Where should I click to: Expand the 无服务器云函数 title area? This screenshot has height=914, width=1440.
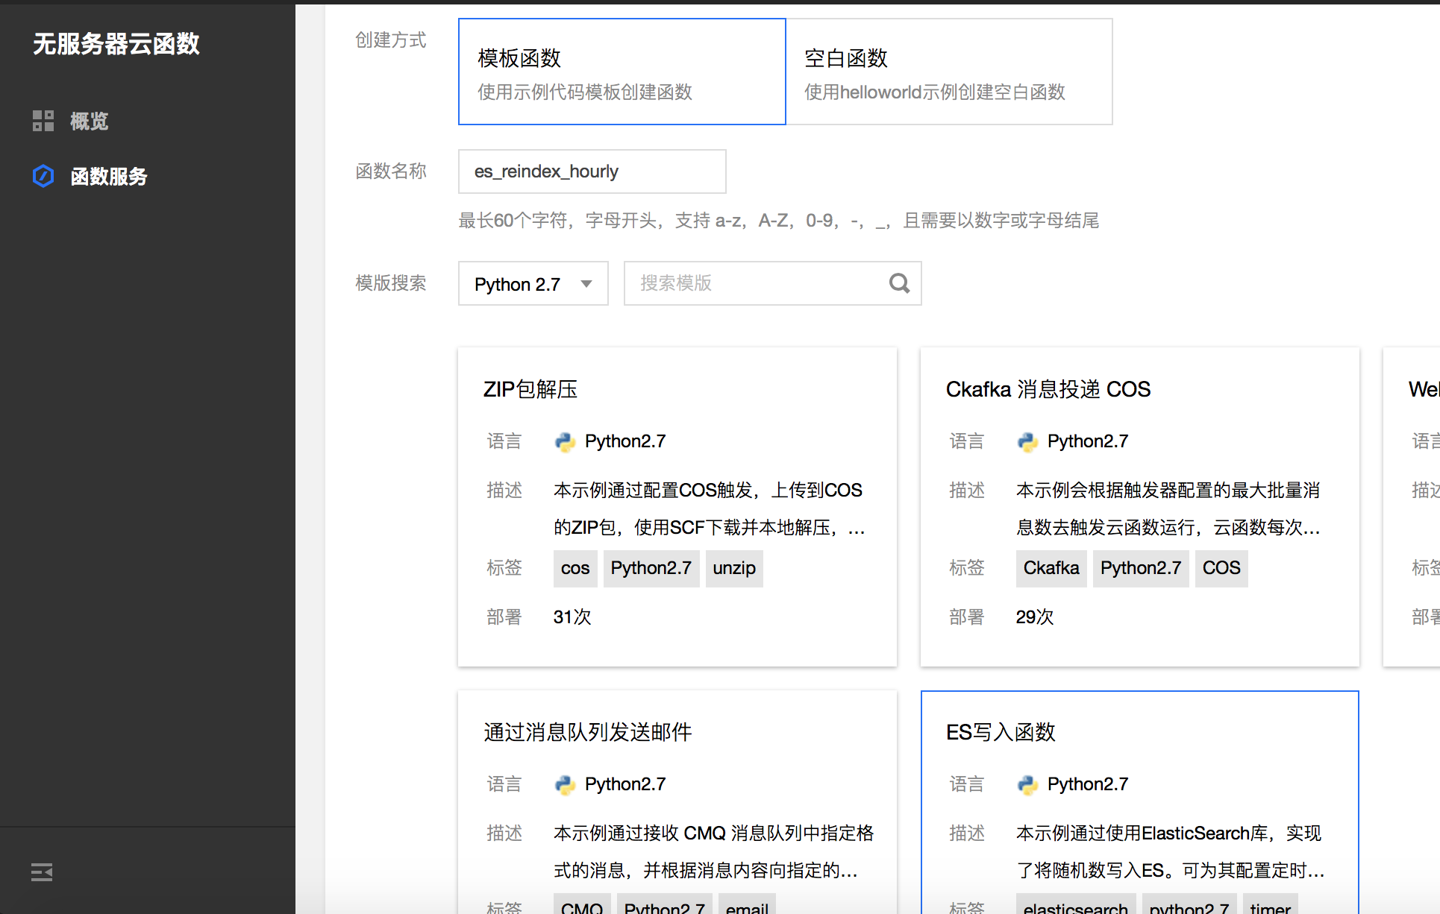(116, 45)
